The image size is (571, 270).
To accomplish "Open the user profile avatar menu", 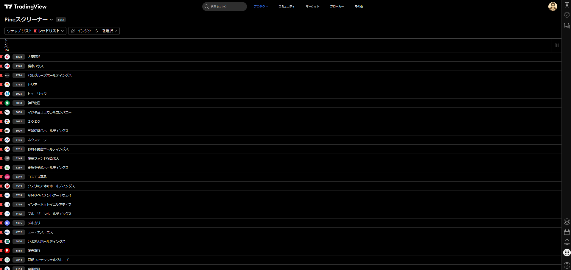I will (x=553, y=7).
